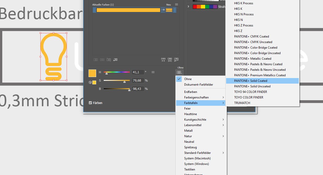Select the wide current color bar in Aktuelle Farben

[x=128, y=10]
